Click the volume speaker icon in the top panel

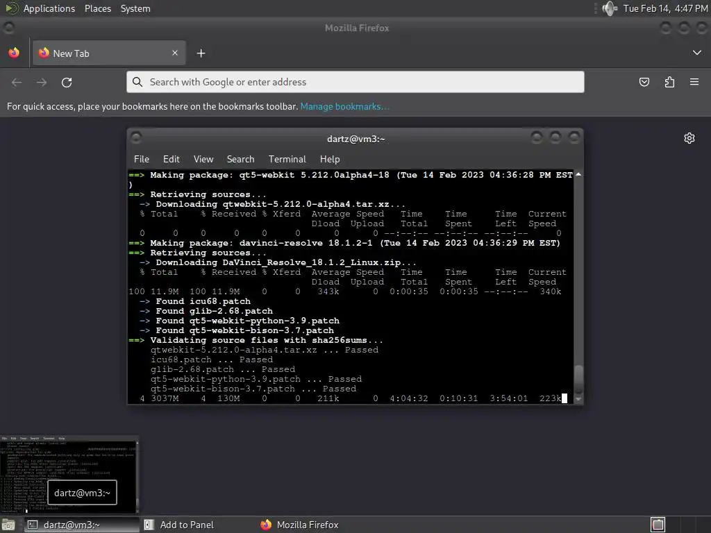click(610, 8)
